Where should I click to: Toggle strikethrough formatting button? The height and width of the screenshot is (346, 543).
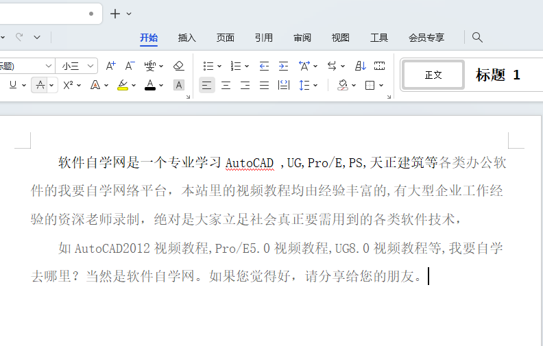(x=40, y=85)
